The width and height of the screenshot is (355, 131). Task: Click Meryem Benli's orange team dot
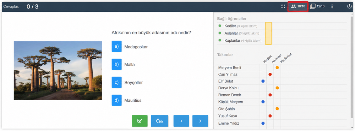click(277, 67)
